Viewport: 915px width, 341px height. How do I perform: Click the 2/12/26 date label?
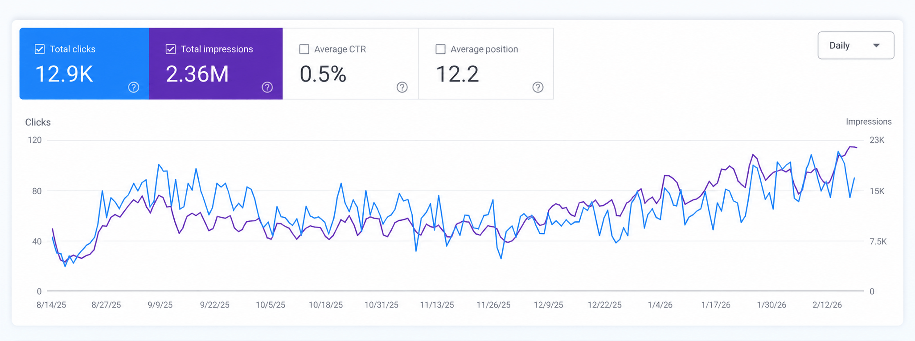click(x=827, y=305)
